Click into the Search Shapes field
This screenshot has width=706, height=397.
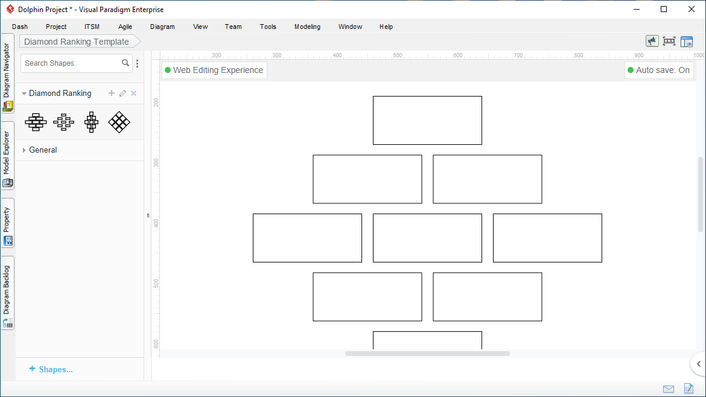(71, 63)
